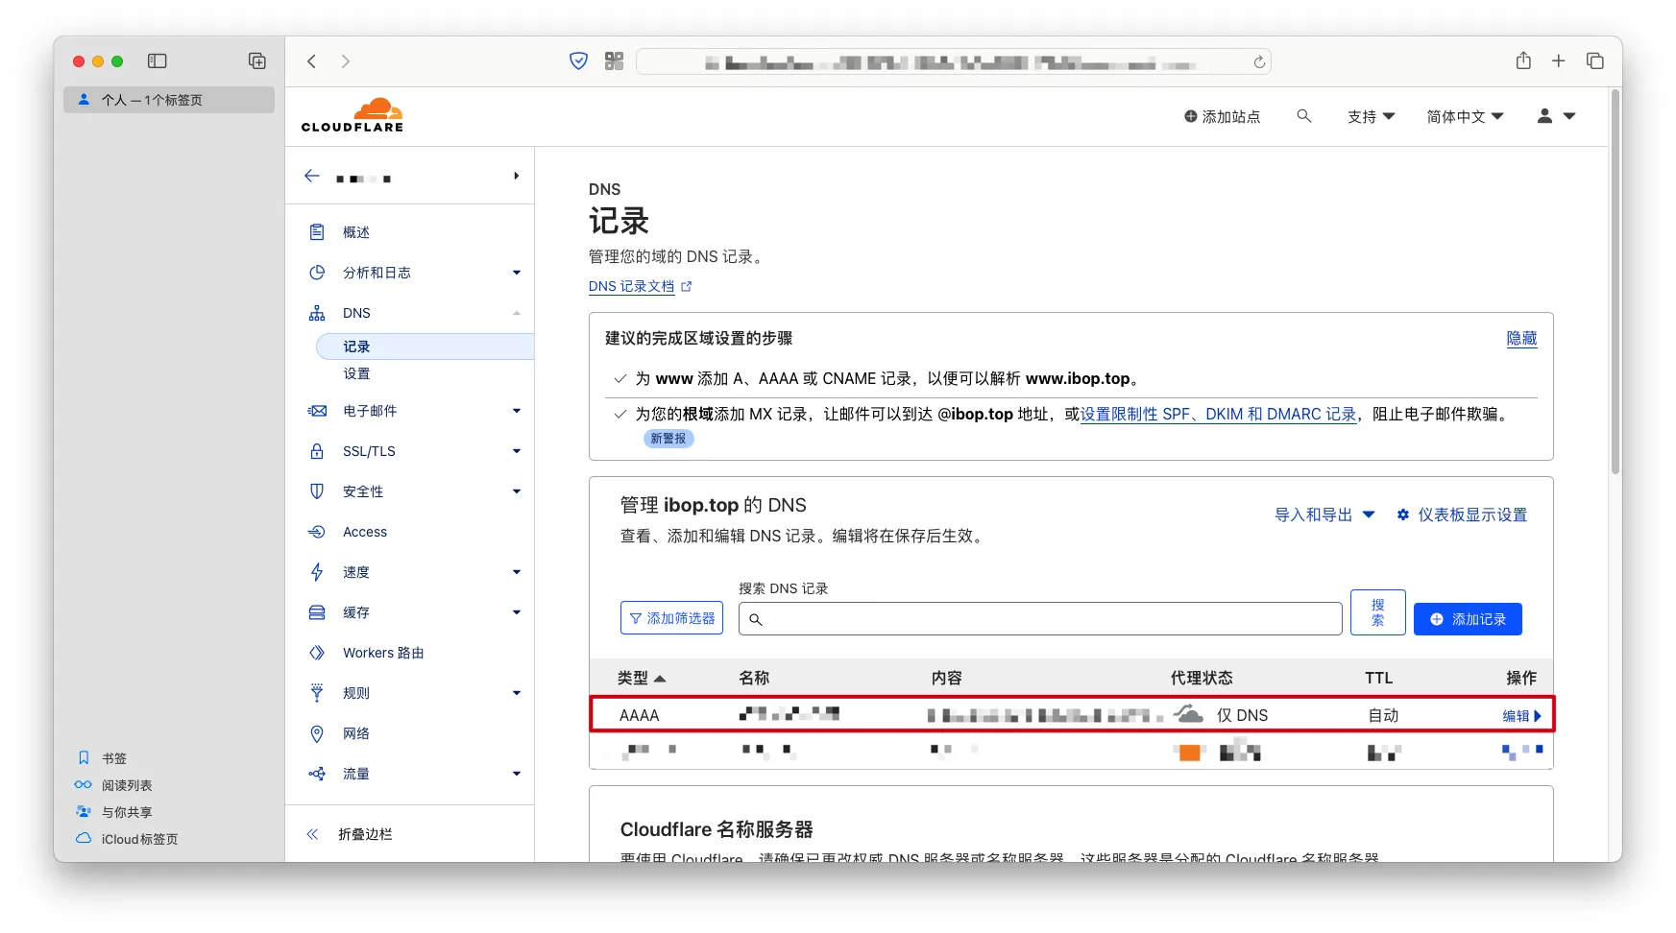Open the user account menu

click(1556, 116)
